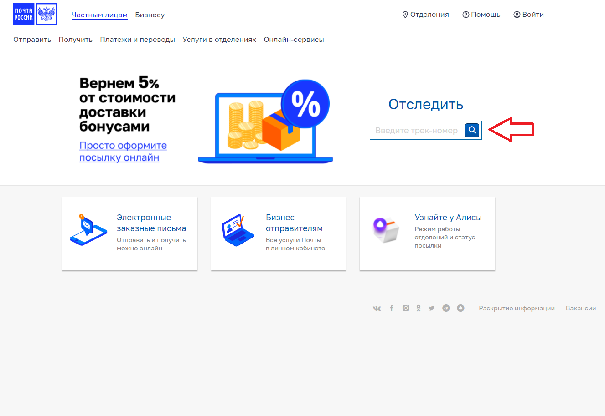Click the Вернем 5% banner headline

point(127,105)
